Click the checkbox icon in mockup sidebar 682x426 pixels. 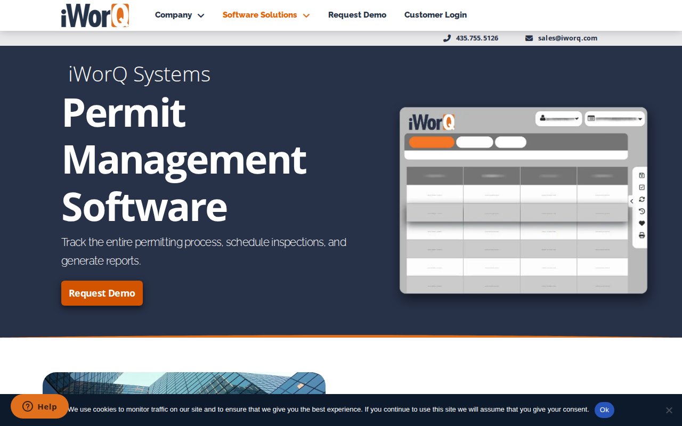(642, 187)
